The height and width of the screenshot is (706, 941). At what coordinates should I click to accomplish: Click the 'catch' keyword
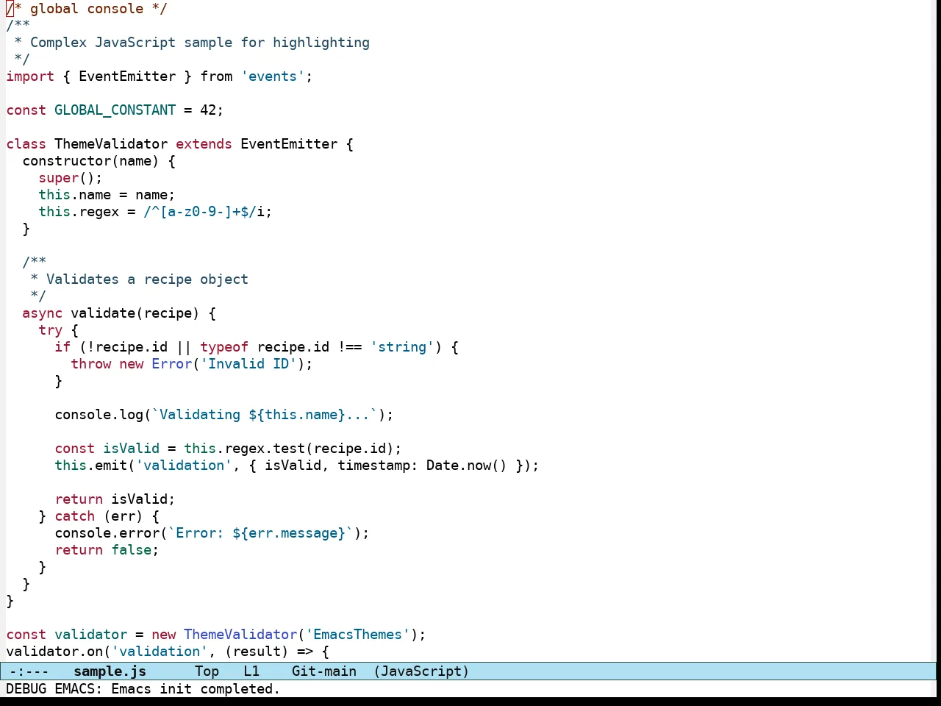point(74,516)
